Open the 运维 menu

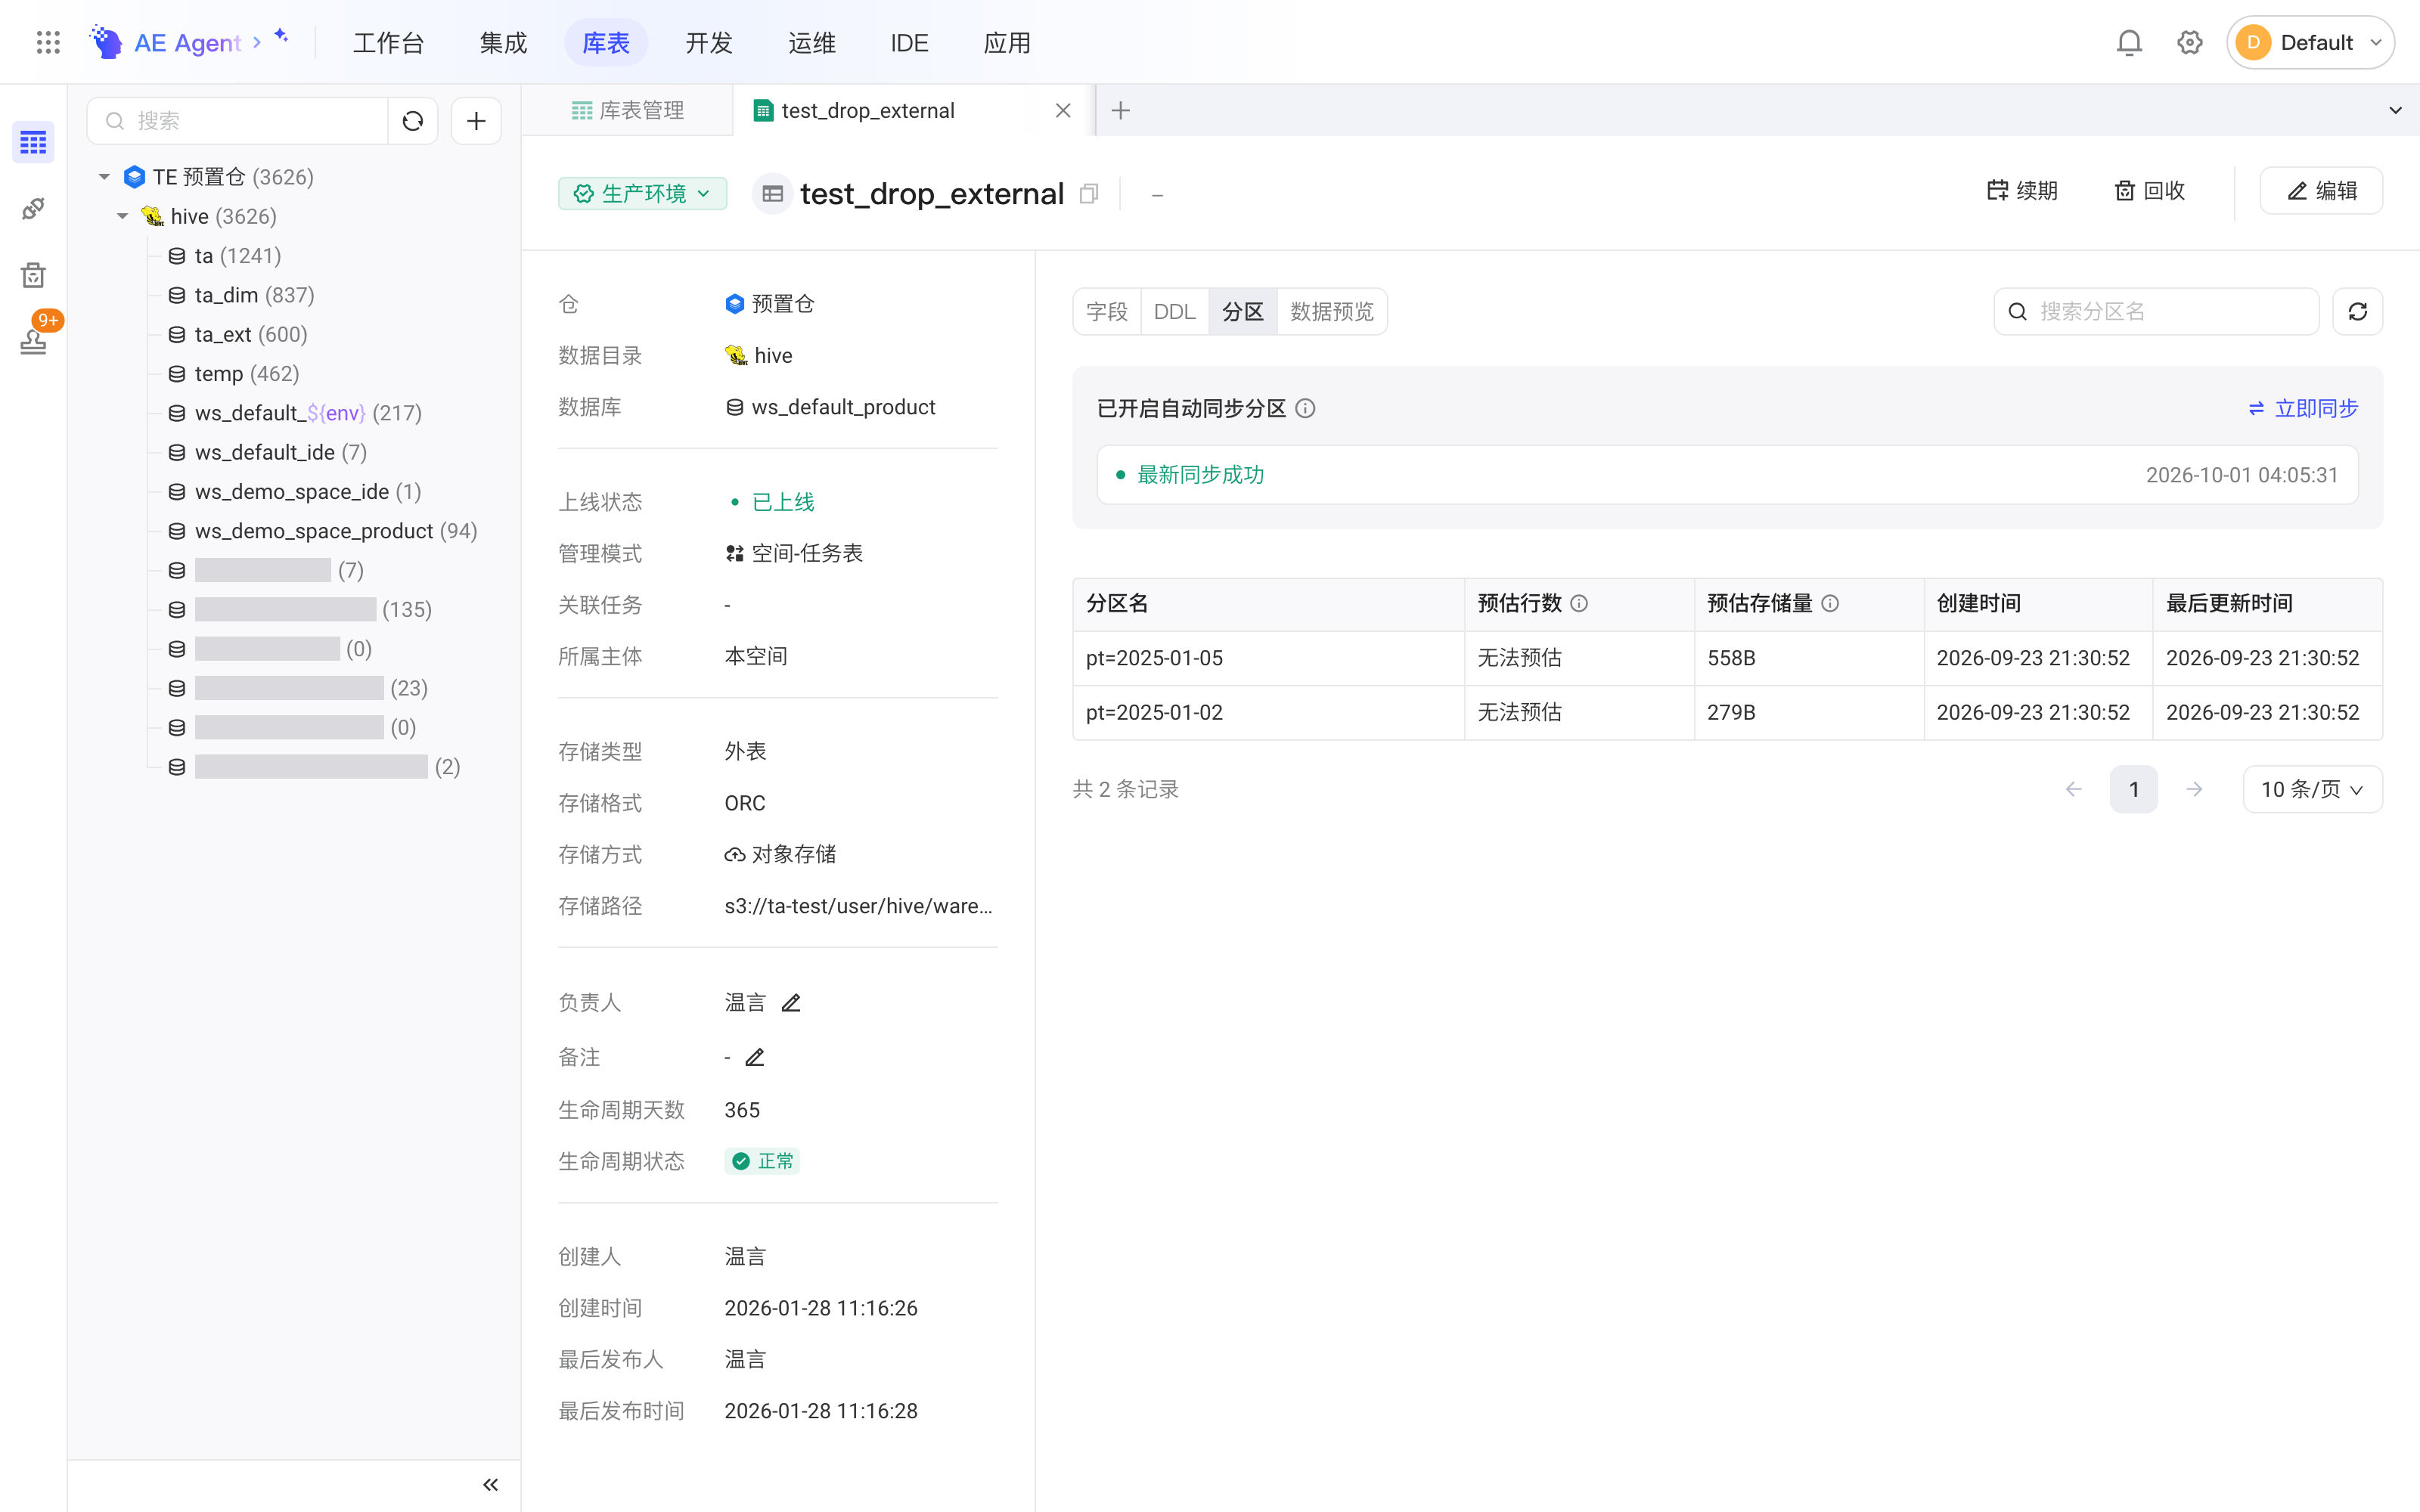812,42
